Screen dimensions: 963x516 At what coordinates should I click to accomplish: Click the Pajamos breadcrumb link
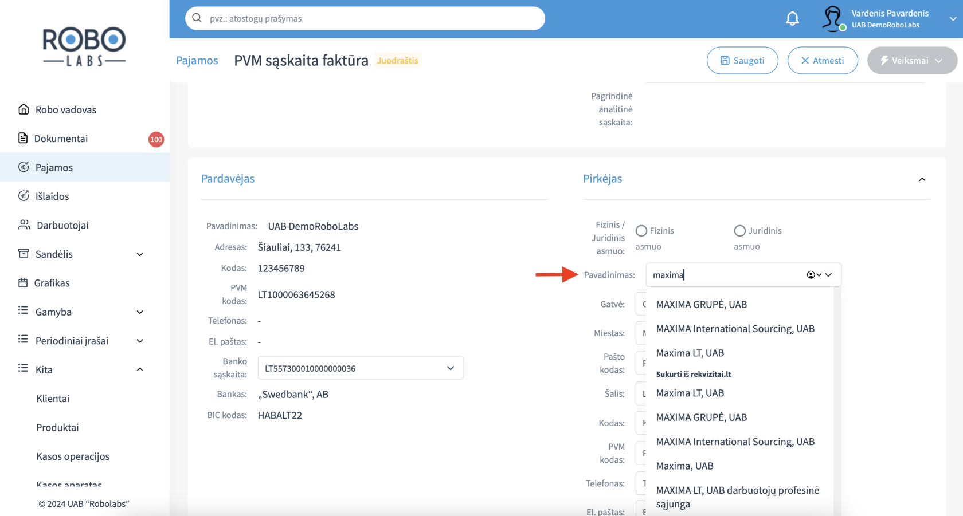point(197,60)
